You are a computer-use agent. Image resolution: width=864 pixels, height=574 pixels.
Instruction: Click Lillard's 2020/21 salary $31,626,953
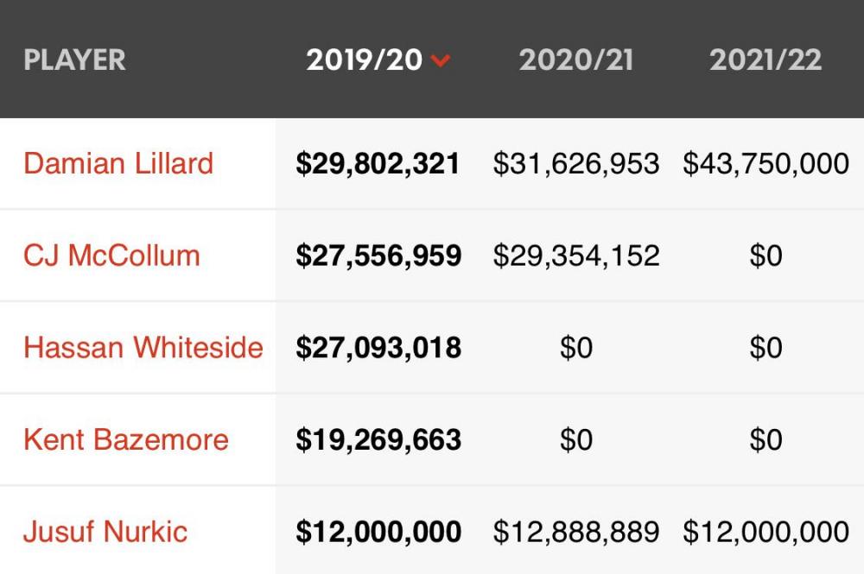[x=576, y=164]
